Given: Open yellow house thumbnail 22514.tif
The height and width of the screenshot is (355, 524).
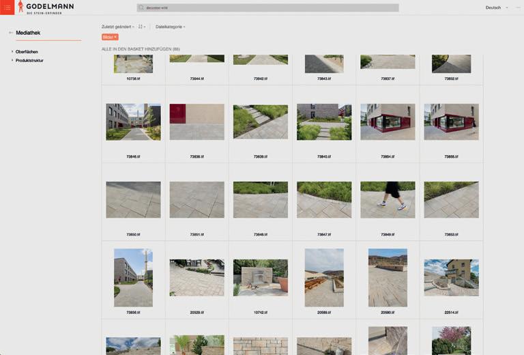Looking at the screenshot, I should pyautogui.click(x=451, y=277).
